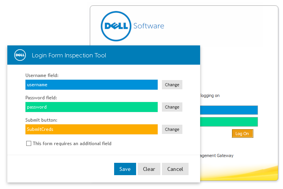Click Change next to the Username field

click(x=172, y=85)
